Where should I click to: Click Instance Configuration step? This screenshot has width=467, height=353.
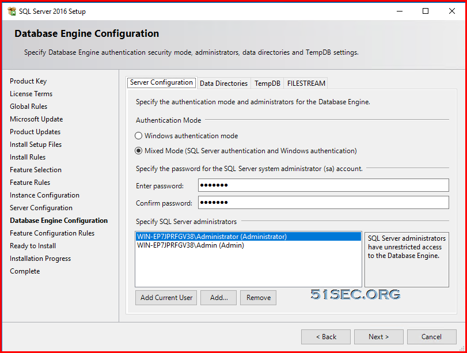coord(45,195)
